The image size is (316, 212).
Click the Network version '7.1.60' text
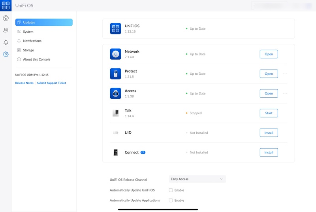[129, 57]
